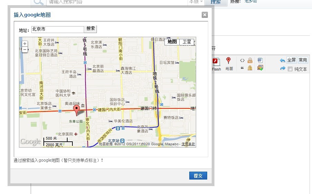Undo with the left blue arrow

[x=282, y=60]
